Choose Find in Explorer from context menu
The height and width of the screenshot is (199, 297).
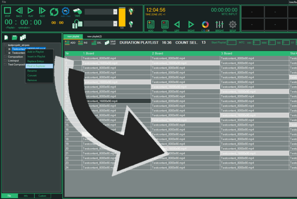[x=38, y=66]
